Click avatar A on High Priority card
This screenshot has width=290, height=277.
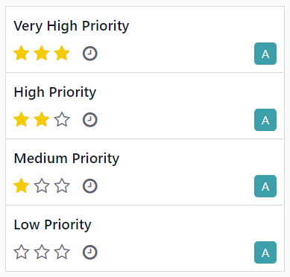click(x=265, y=120)
